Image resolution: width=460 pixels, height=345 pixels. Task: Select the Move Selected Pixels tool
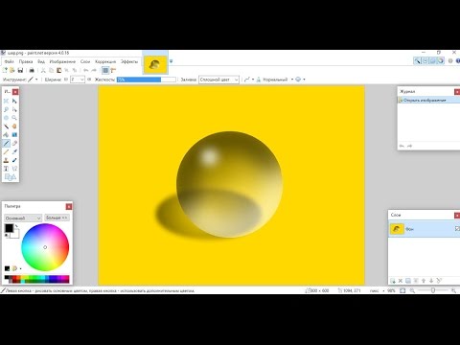tap(14, 101)
